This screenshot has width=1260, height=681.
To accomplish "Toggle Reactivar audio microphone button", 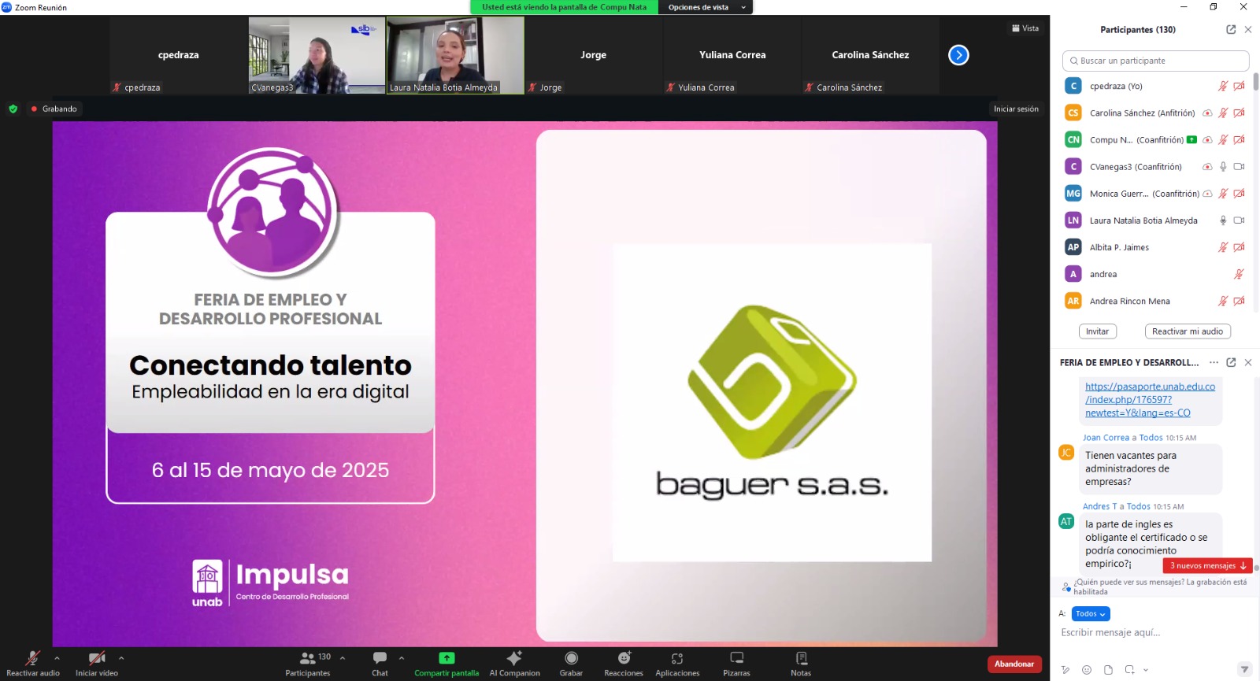I will pos(33,659).
